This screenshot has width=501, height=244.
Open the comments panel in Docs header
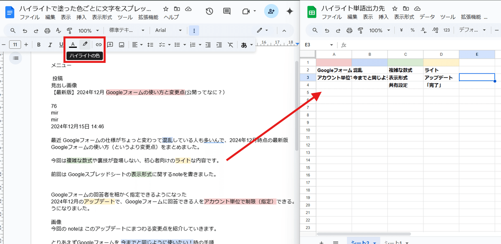click(x=227, y=12)
